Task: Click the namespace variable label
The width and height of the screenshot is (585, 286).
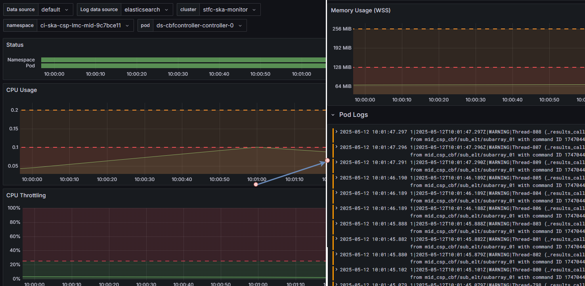Action: point(20,25)
